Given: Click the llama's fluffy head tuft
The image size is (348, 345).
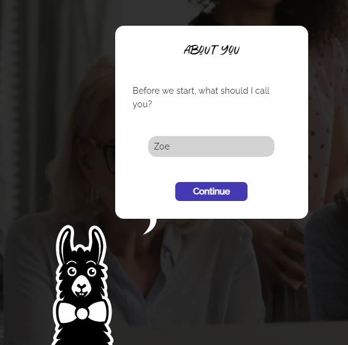Looking at the screenshot, I should coord(81,253).
